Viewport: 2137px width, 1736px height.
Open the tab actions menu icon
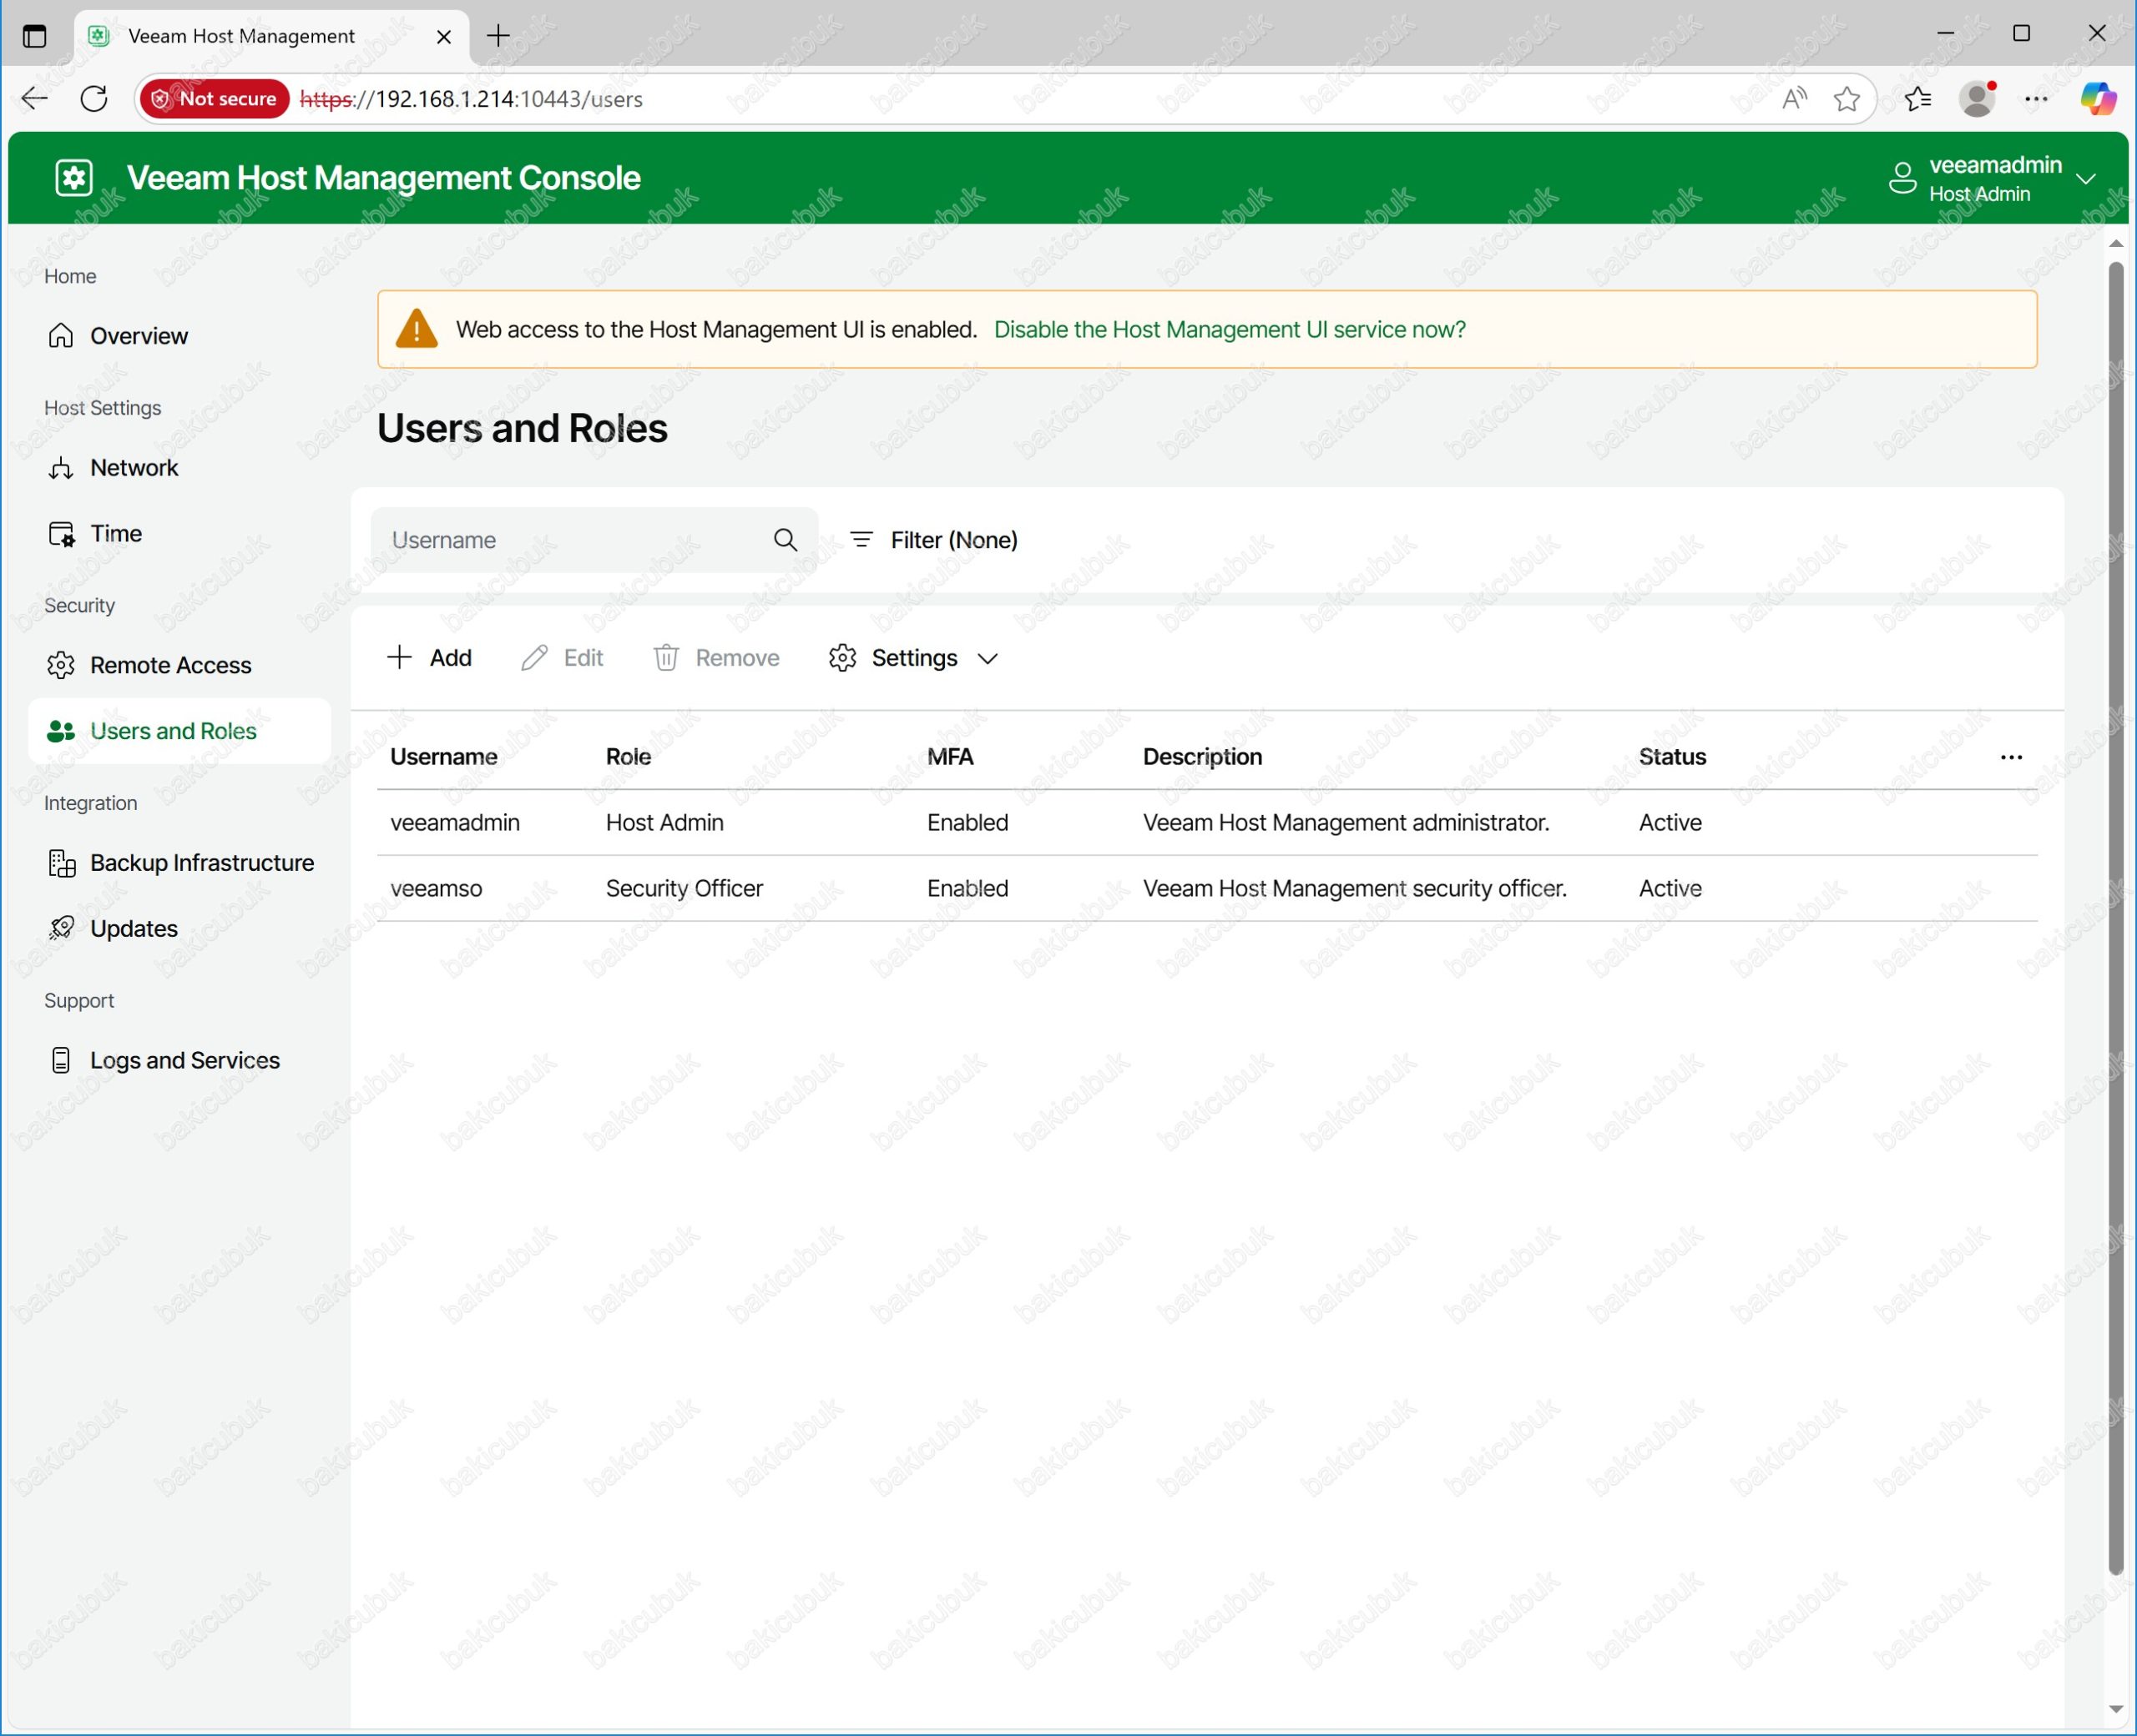coord(35,36)
